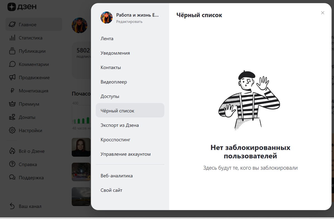
Task: Open the Доступы settings section
Action: click(x=130, y=97)
